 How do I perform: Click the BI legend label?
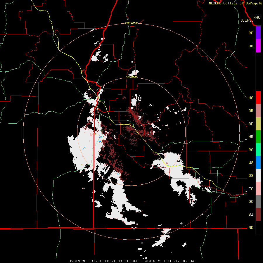pos(251,214)
